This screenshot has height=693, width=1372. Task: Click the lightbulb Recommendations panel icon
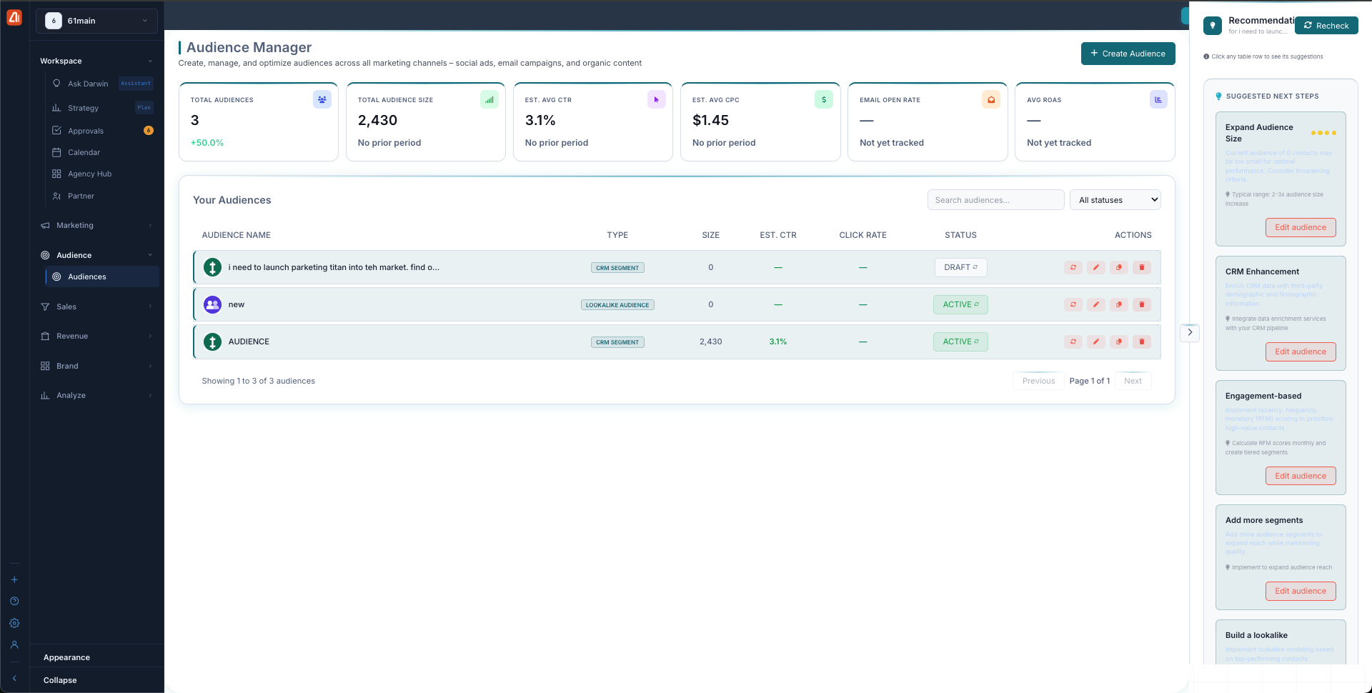click(1212, 26)
